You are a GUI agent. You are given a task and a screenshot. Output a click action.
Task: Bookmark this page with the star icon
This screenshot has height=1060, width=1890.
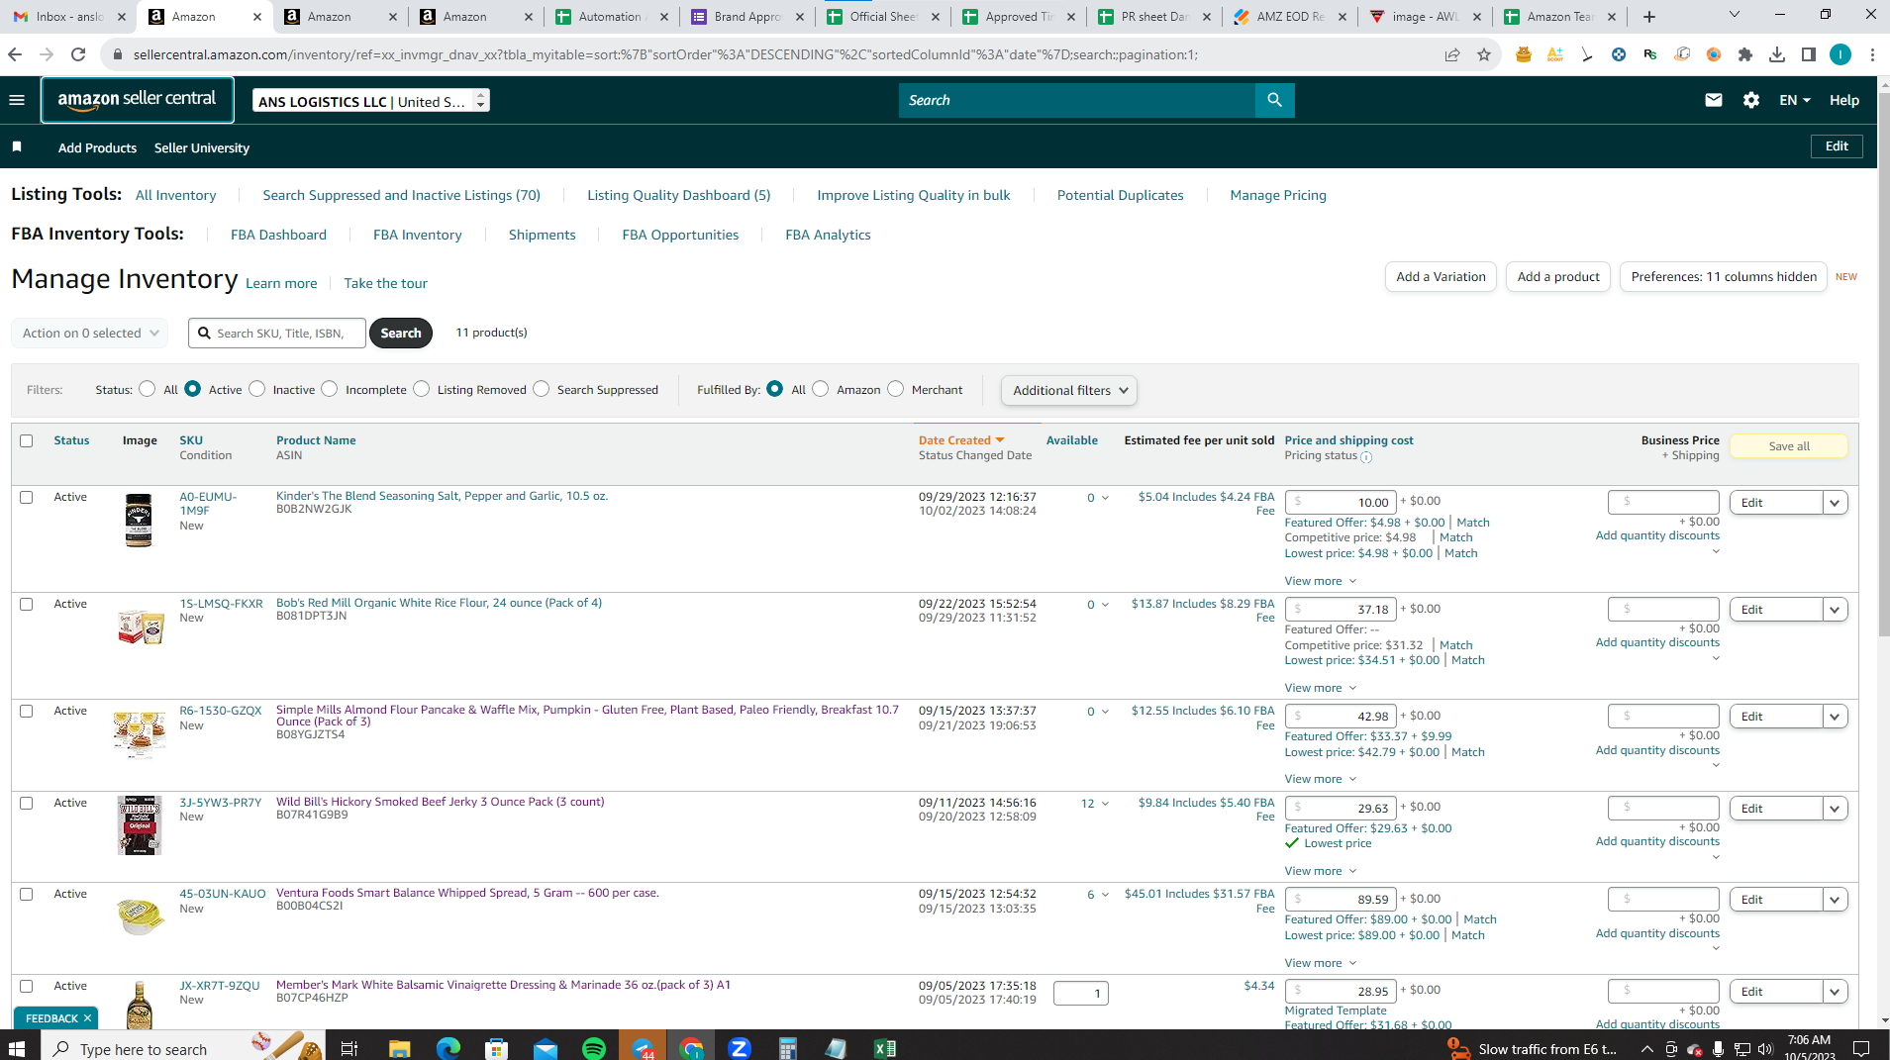coord(1484,54)
